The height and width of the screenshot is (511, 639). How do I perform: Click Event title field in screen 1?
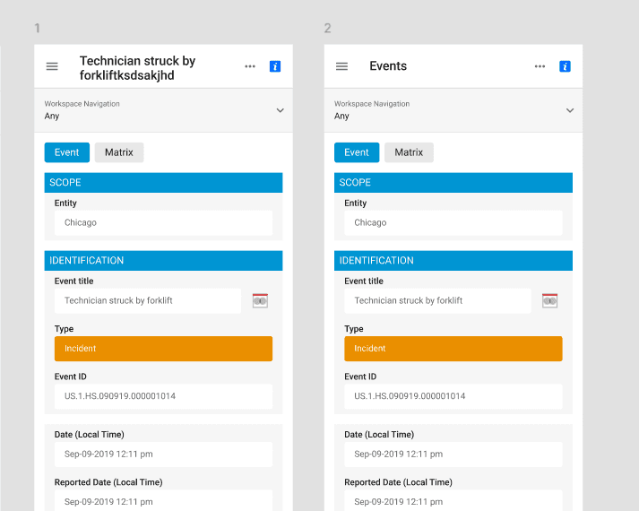(148, 300)
